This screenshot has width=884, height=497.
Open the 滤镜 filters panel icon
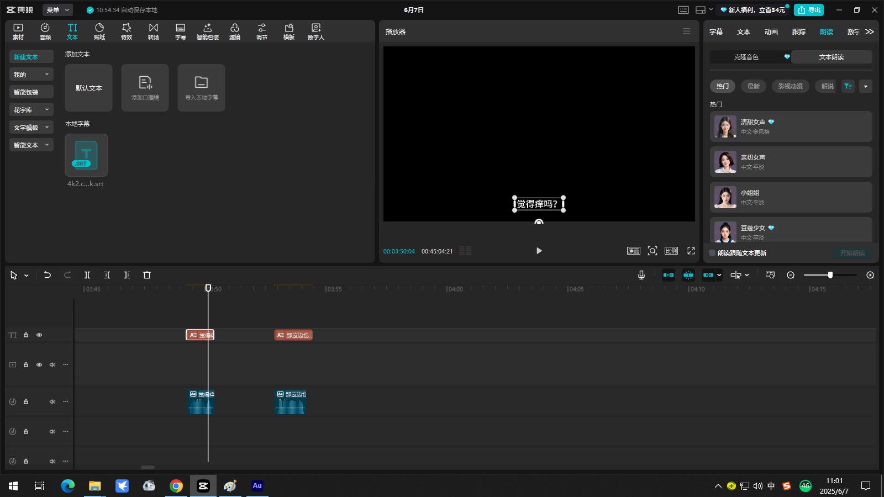coord(235,31)
